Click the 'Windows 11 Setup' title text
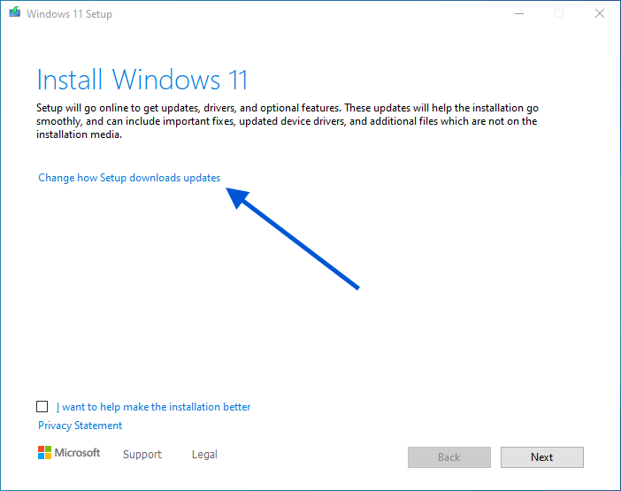 [69, 14]
